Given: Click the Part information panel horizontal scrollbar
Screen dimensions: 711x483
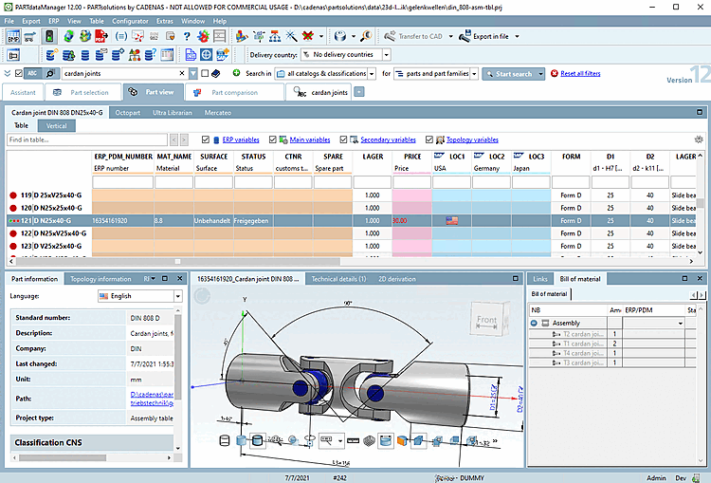Looking at the screenshot, I should coord(63,457).
